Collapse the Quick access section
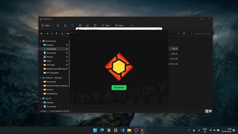 click(x=41, y=41)
